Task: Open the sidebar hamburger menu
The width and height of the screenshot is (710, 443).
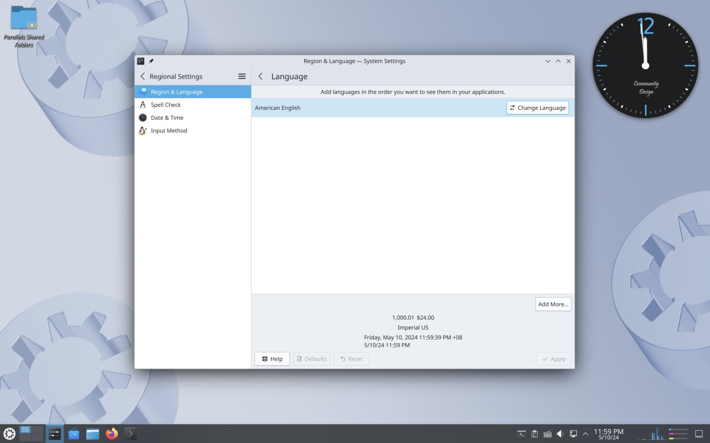Action: [x=242, y=76]
